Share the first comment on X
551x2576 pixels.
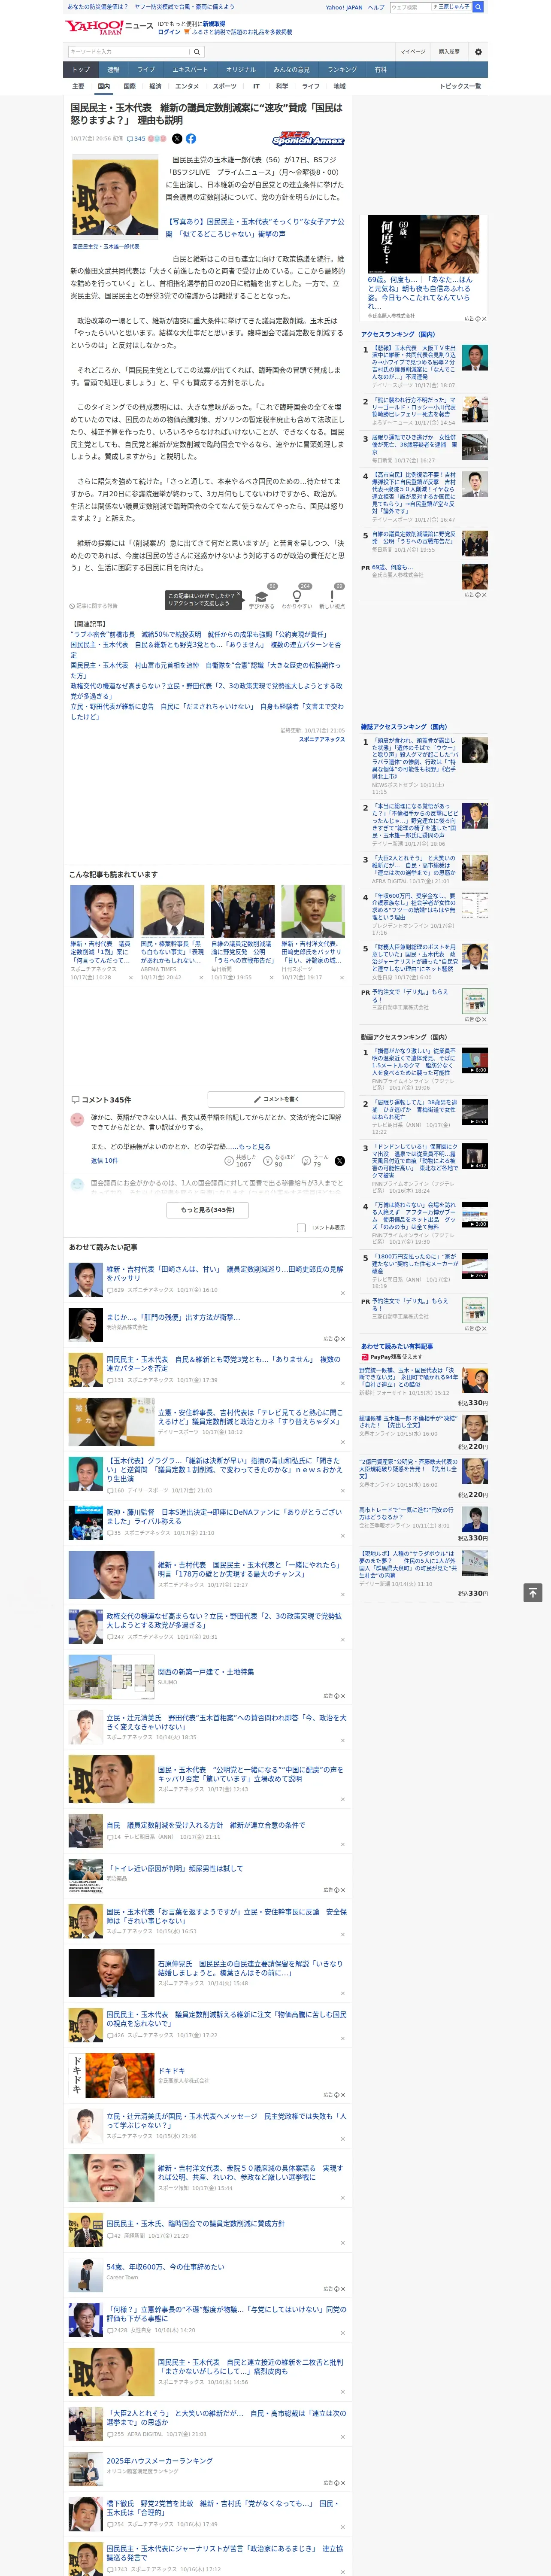coord(339,1161)
